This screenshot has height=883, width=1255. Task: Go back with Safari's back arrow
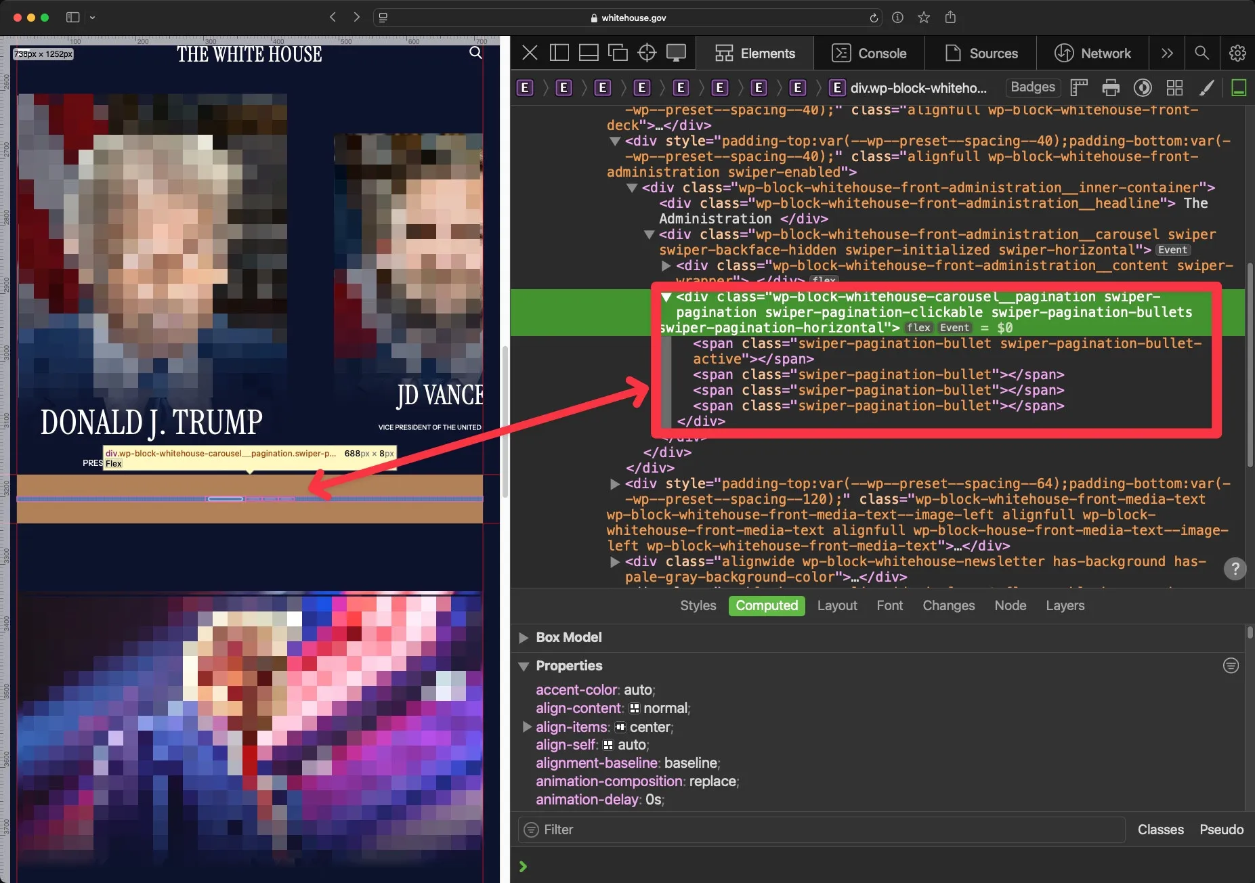coord(333,18)
